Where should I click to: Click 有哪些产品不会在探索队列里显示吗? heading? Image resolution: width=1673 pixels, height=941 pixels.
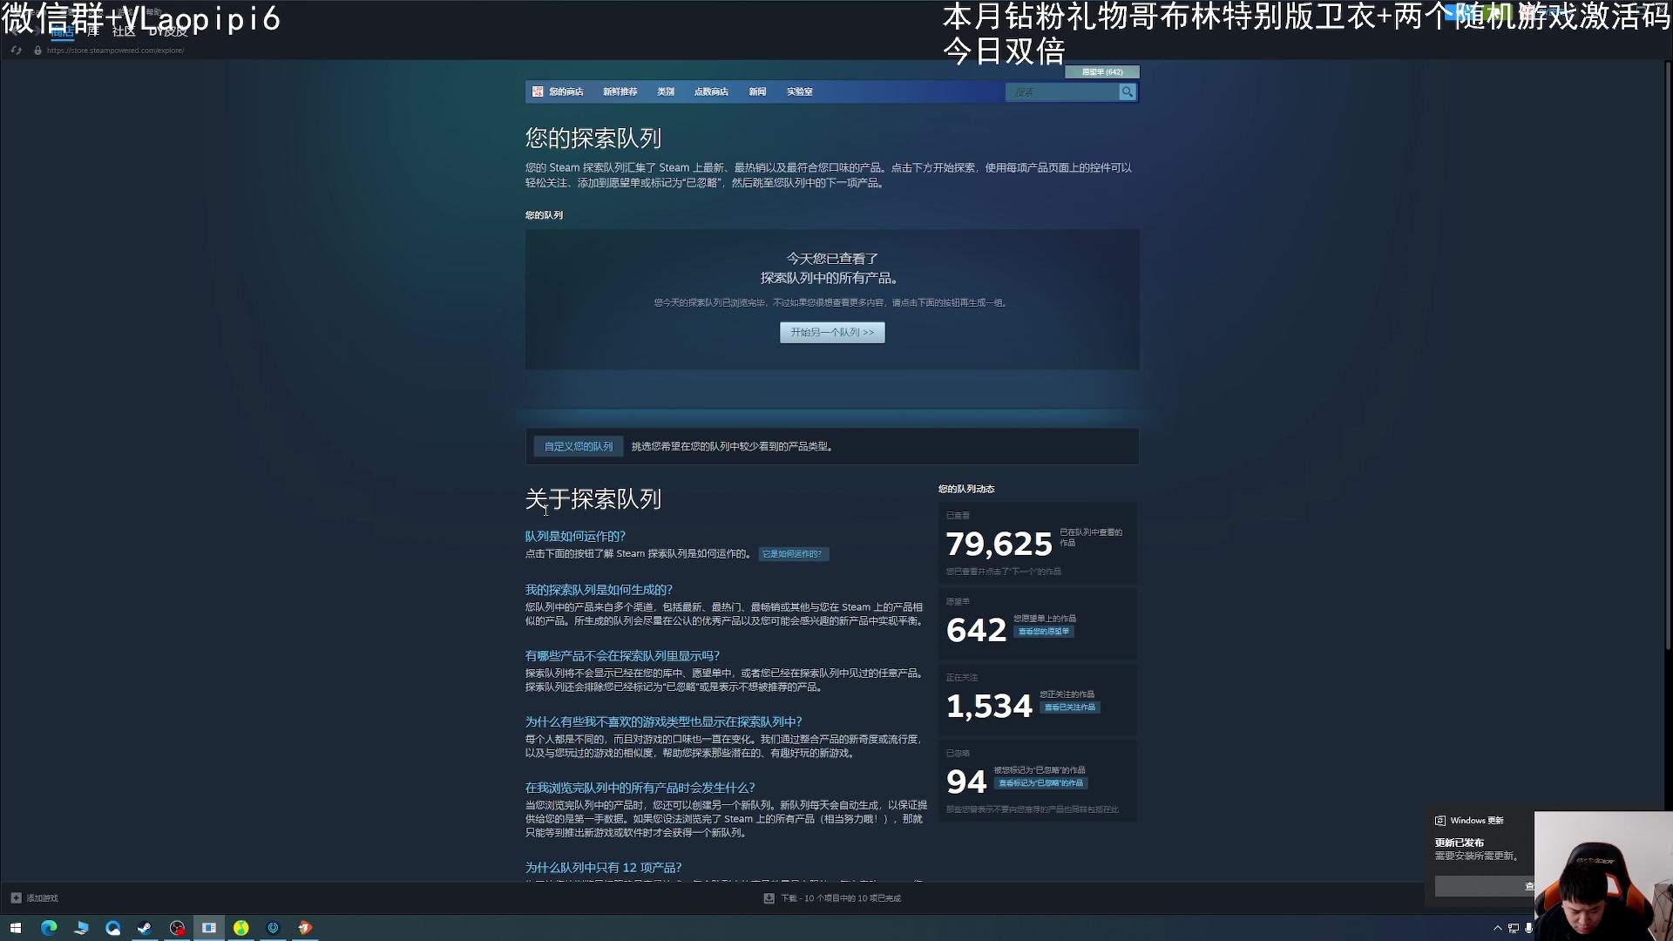tap(622, 656)
